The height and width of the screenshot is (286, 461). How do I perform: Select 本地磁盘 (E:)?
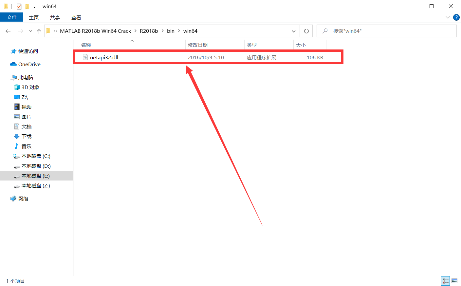tap(36, 176)
